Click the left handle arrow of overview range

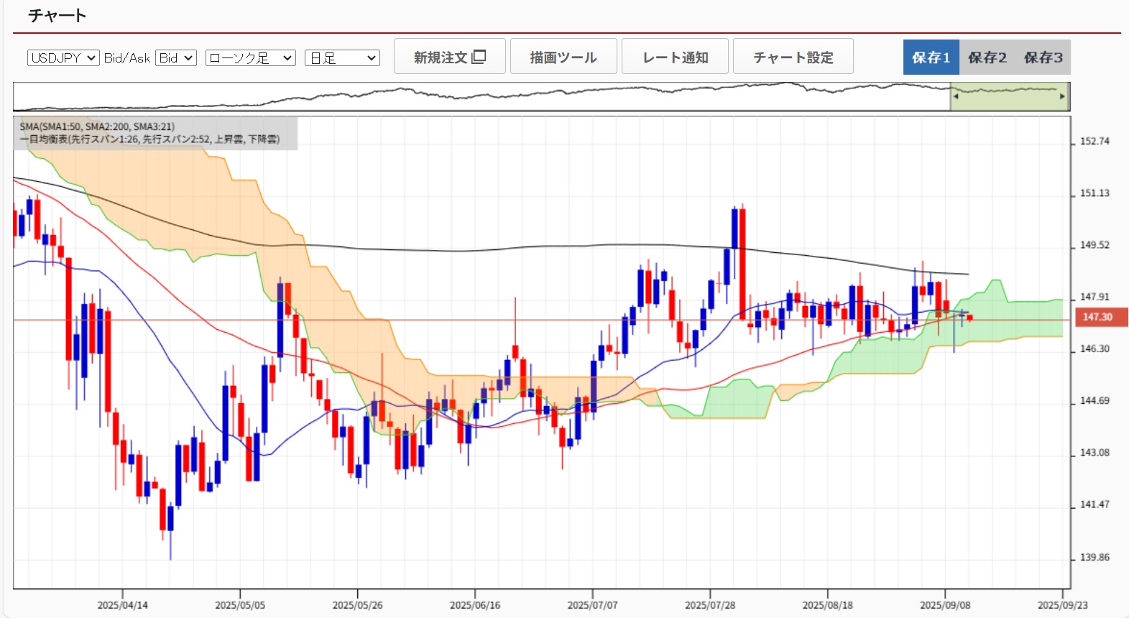(x=956, y=96)
